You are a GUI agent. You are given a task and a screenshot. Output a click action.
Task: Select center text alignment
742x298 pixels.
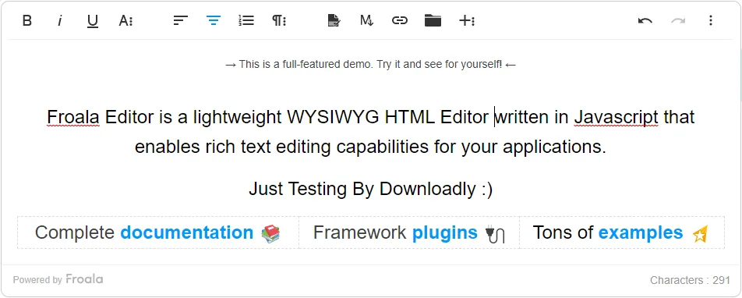pyautogui.click(x=214, y=20)
